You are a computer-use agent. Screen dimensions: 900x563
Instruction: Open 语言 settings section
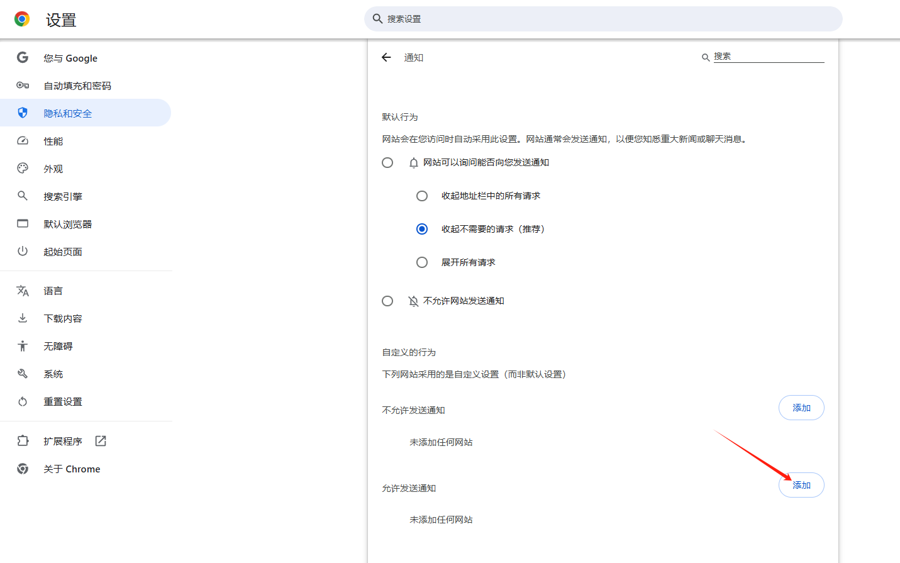tap(86, 291)
